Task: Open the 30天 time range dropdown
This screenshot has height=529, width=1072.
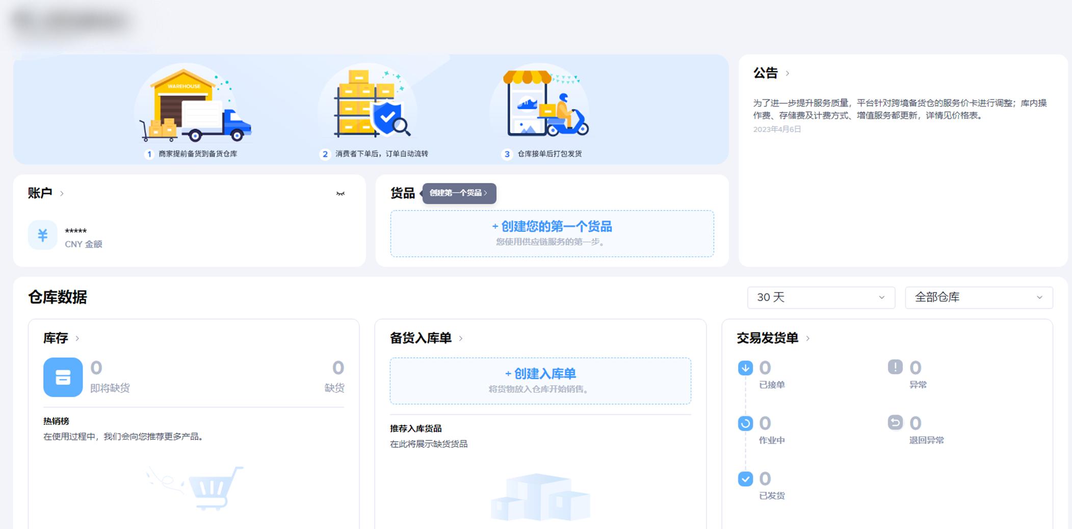Action: tap(820, 297)
